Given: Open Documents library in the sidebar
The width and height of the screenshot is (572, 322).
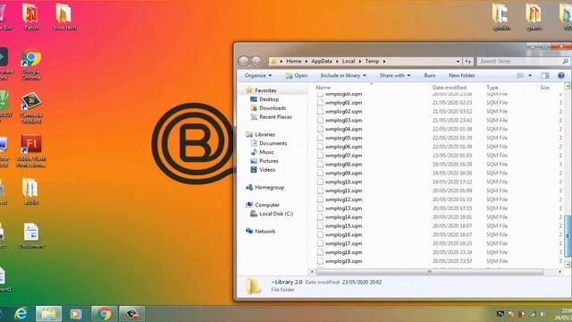Looking at the screenshot, I should click(273, 143).
